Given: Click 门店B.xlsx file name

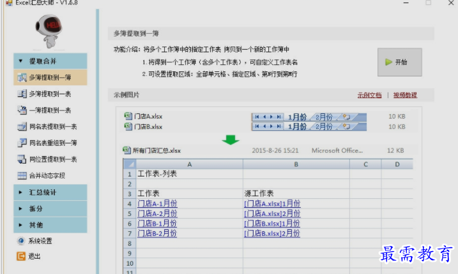Looking at the screenshot, I should 148,127.
